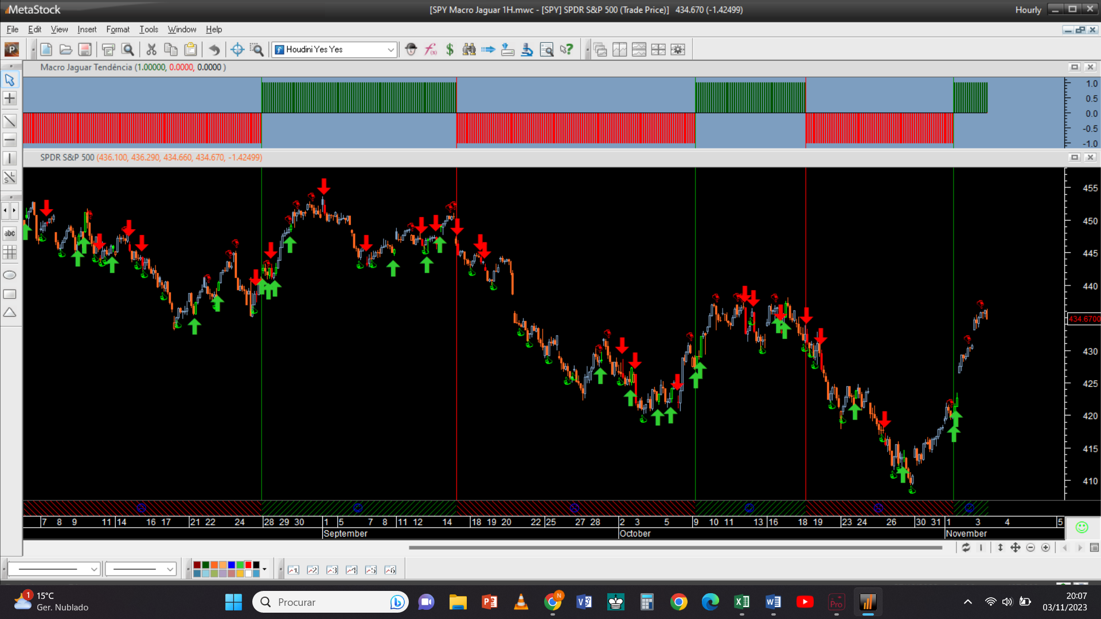This screenshot has width=1101, height=619.
Task: Open the Explorer binoculars tool
Action: click(469, 50)
